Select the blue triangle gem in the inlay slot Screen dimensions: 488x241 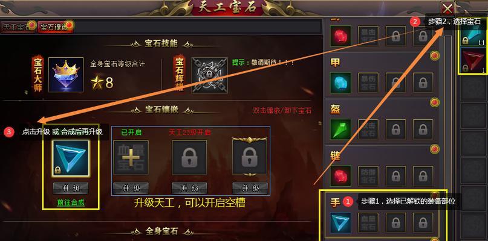point(70,158)
